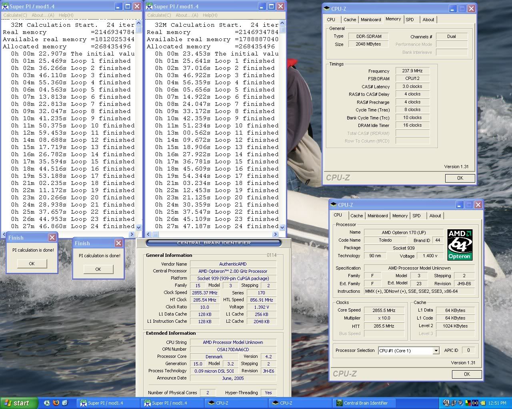This screenshot has height=409, width=512.
Task: Click the memory Frequency value 237.9 MHz
Action: click(x=412, y=71)
